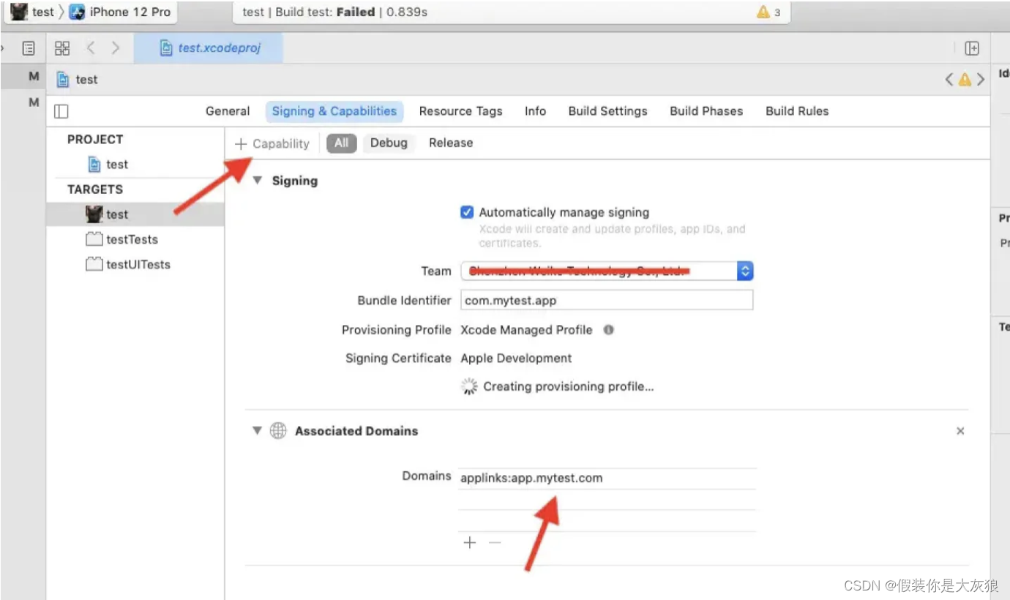Click test in the jump bar
Screen dimensions: 1010x600
86,80
